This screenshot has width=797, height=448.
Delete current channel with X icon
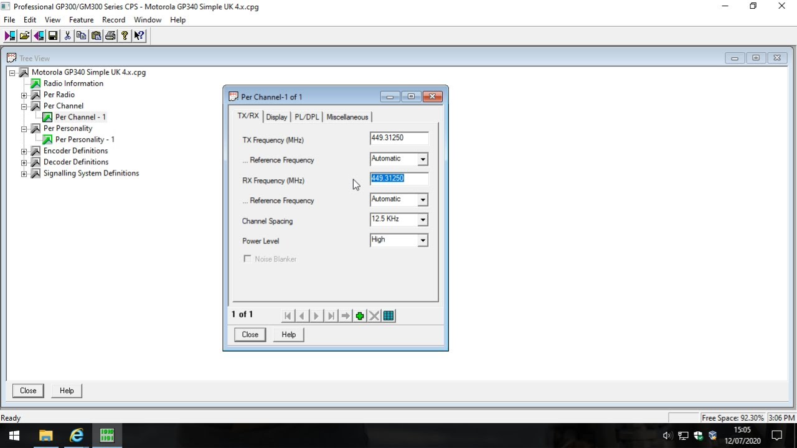pos(374,316)
